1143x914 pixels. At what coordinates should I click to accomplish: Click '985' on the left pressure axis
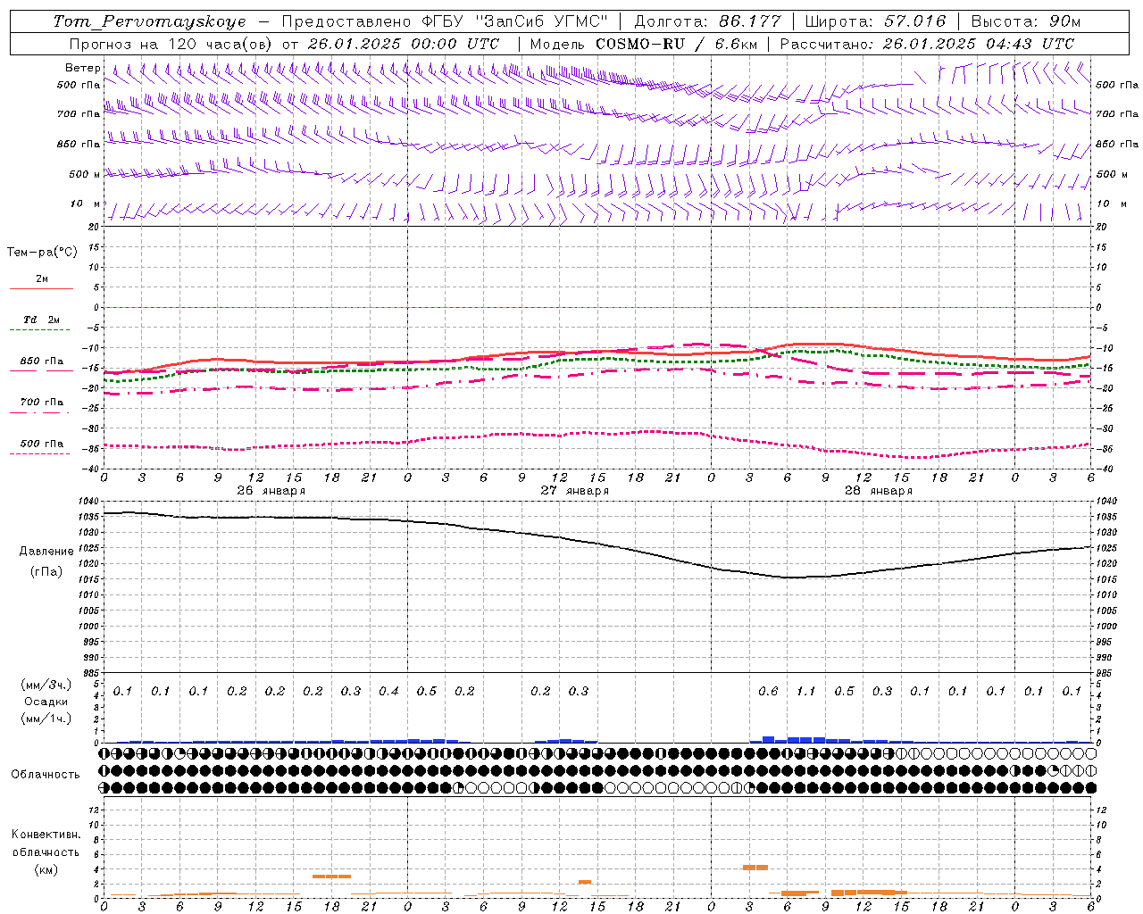(x=92, y=673)
